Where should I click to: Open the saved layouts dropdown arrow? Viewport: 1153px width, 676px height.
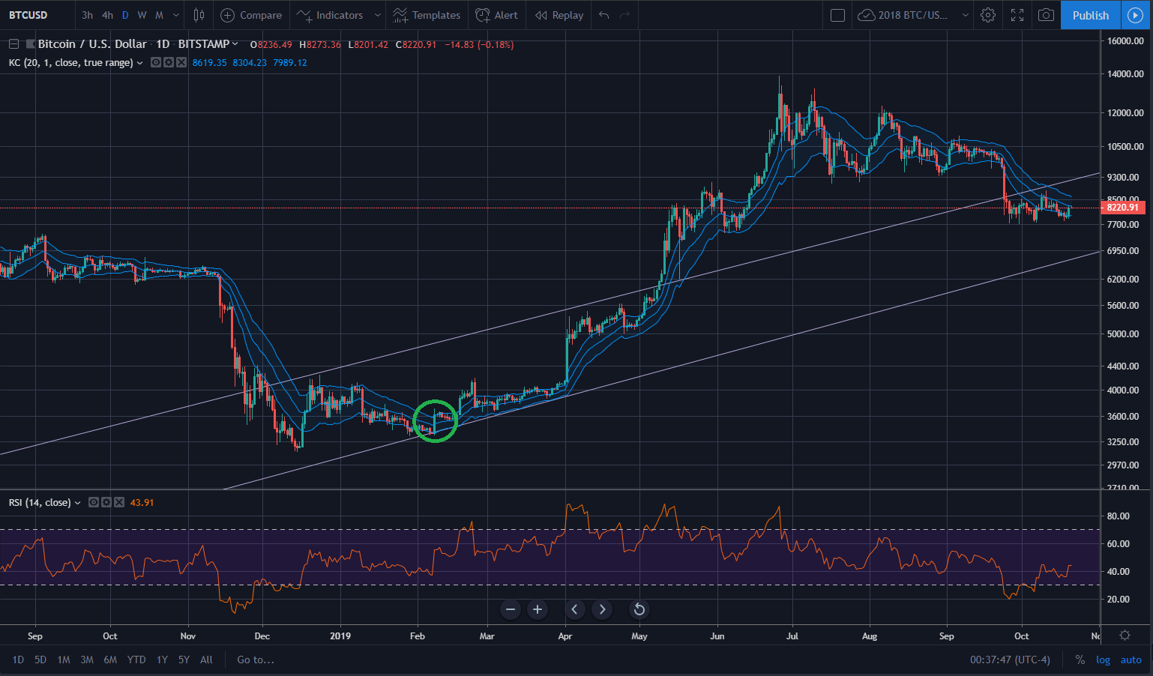click(966, 15)
